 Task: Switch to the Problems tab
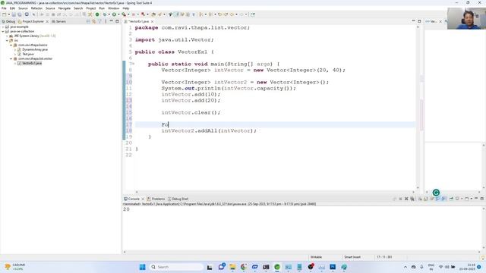pos(156,199)
